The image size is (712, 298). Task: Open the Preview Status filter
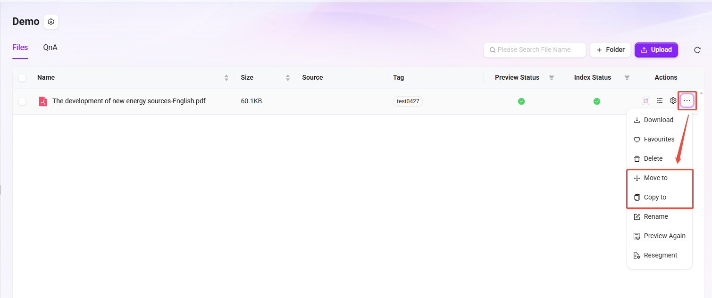(552, 78)
